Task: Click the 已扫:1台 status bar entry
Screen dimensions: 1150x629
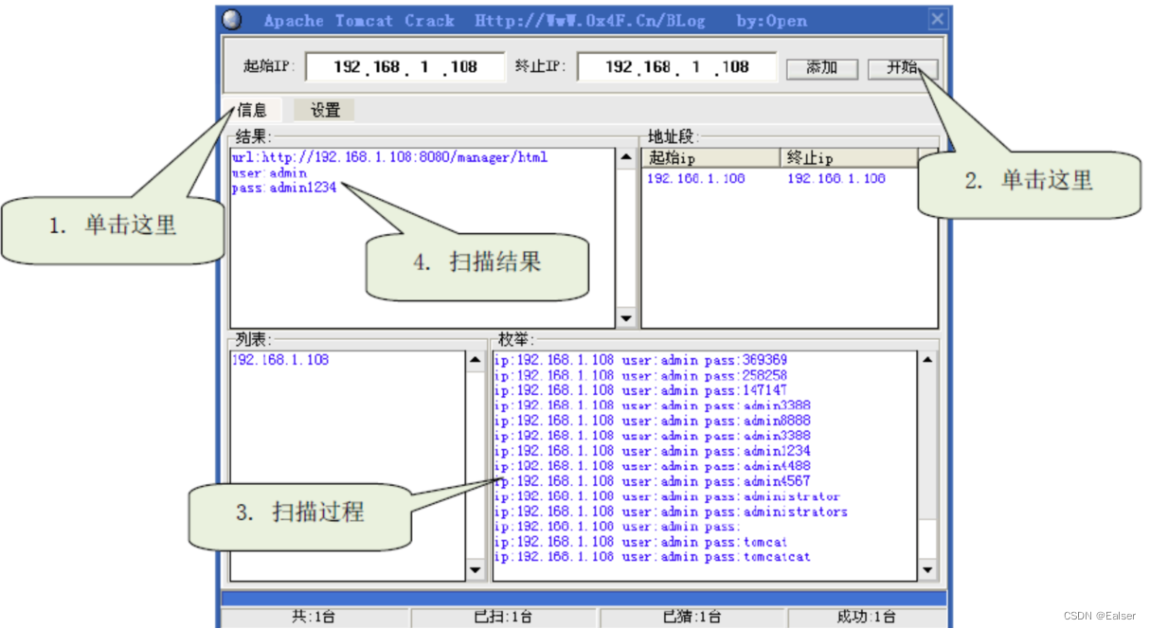Action: tap(503, 618)
